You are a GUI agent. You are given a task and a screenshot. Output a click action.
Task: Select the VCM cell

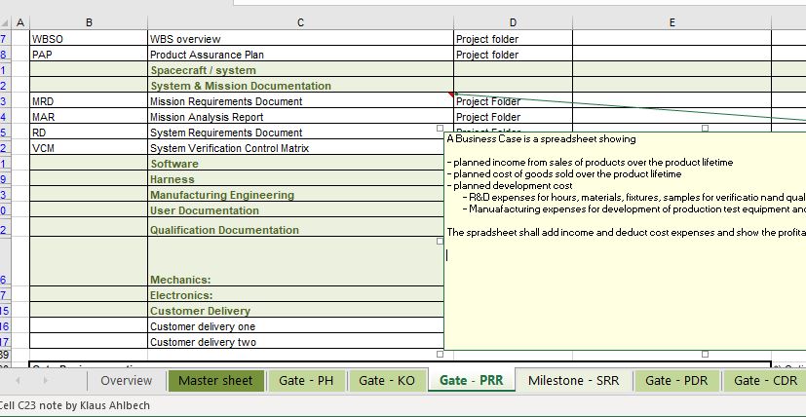pos(89,148)
